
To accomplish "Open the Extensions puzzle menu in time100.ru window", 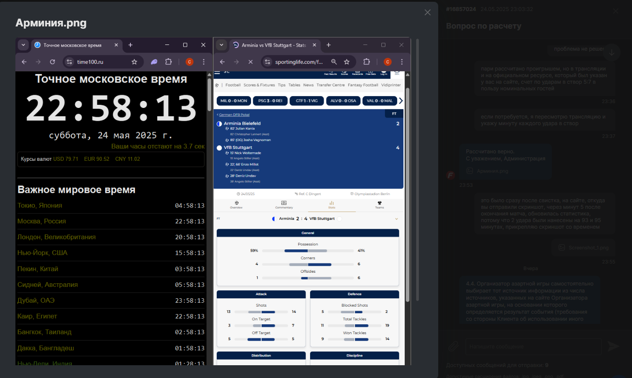I will pos(168,62).
